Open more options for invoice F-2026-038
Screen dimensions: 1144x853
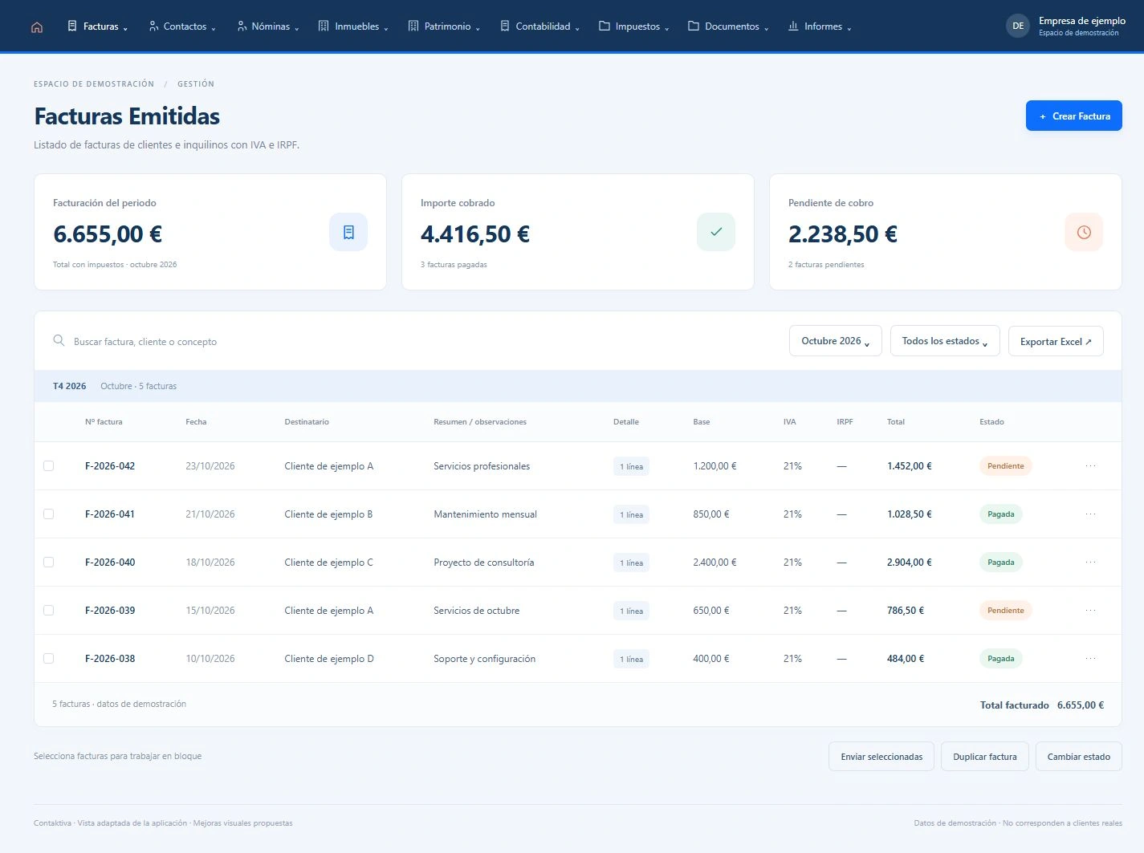1090,659
